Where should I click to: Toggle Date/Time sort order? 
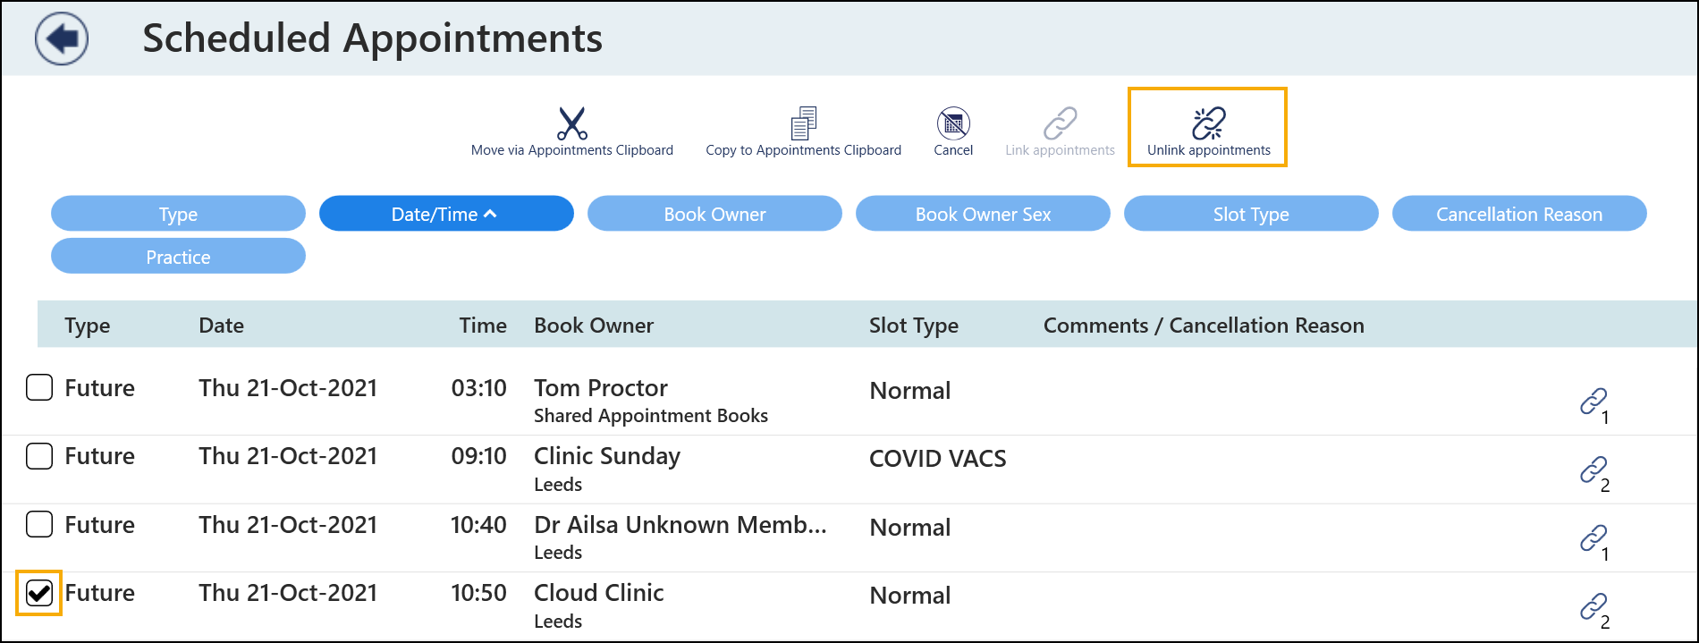(445, 214)
